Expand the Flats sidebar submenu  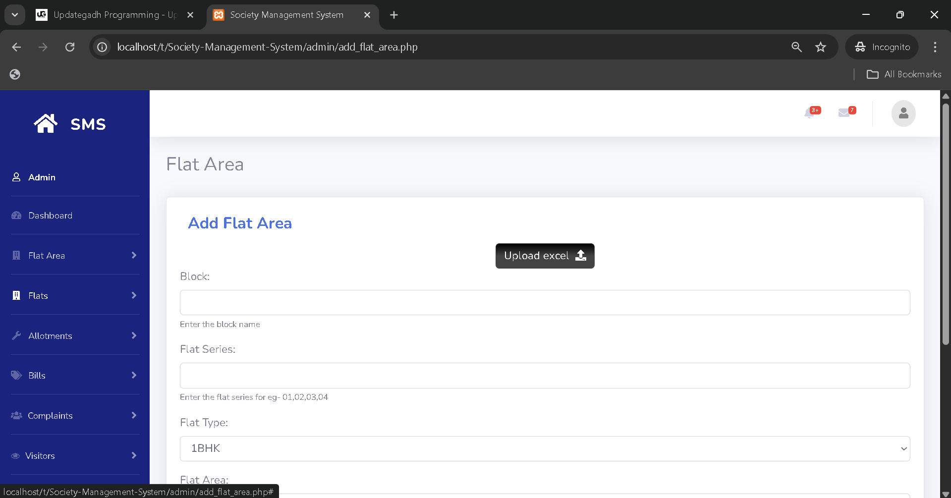pos(74,296)
